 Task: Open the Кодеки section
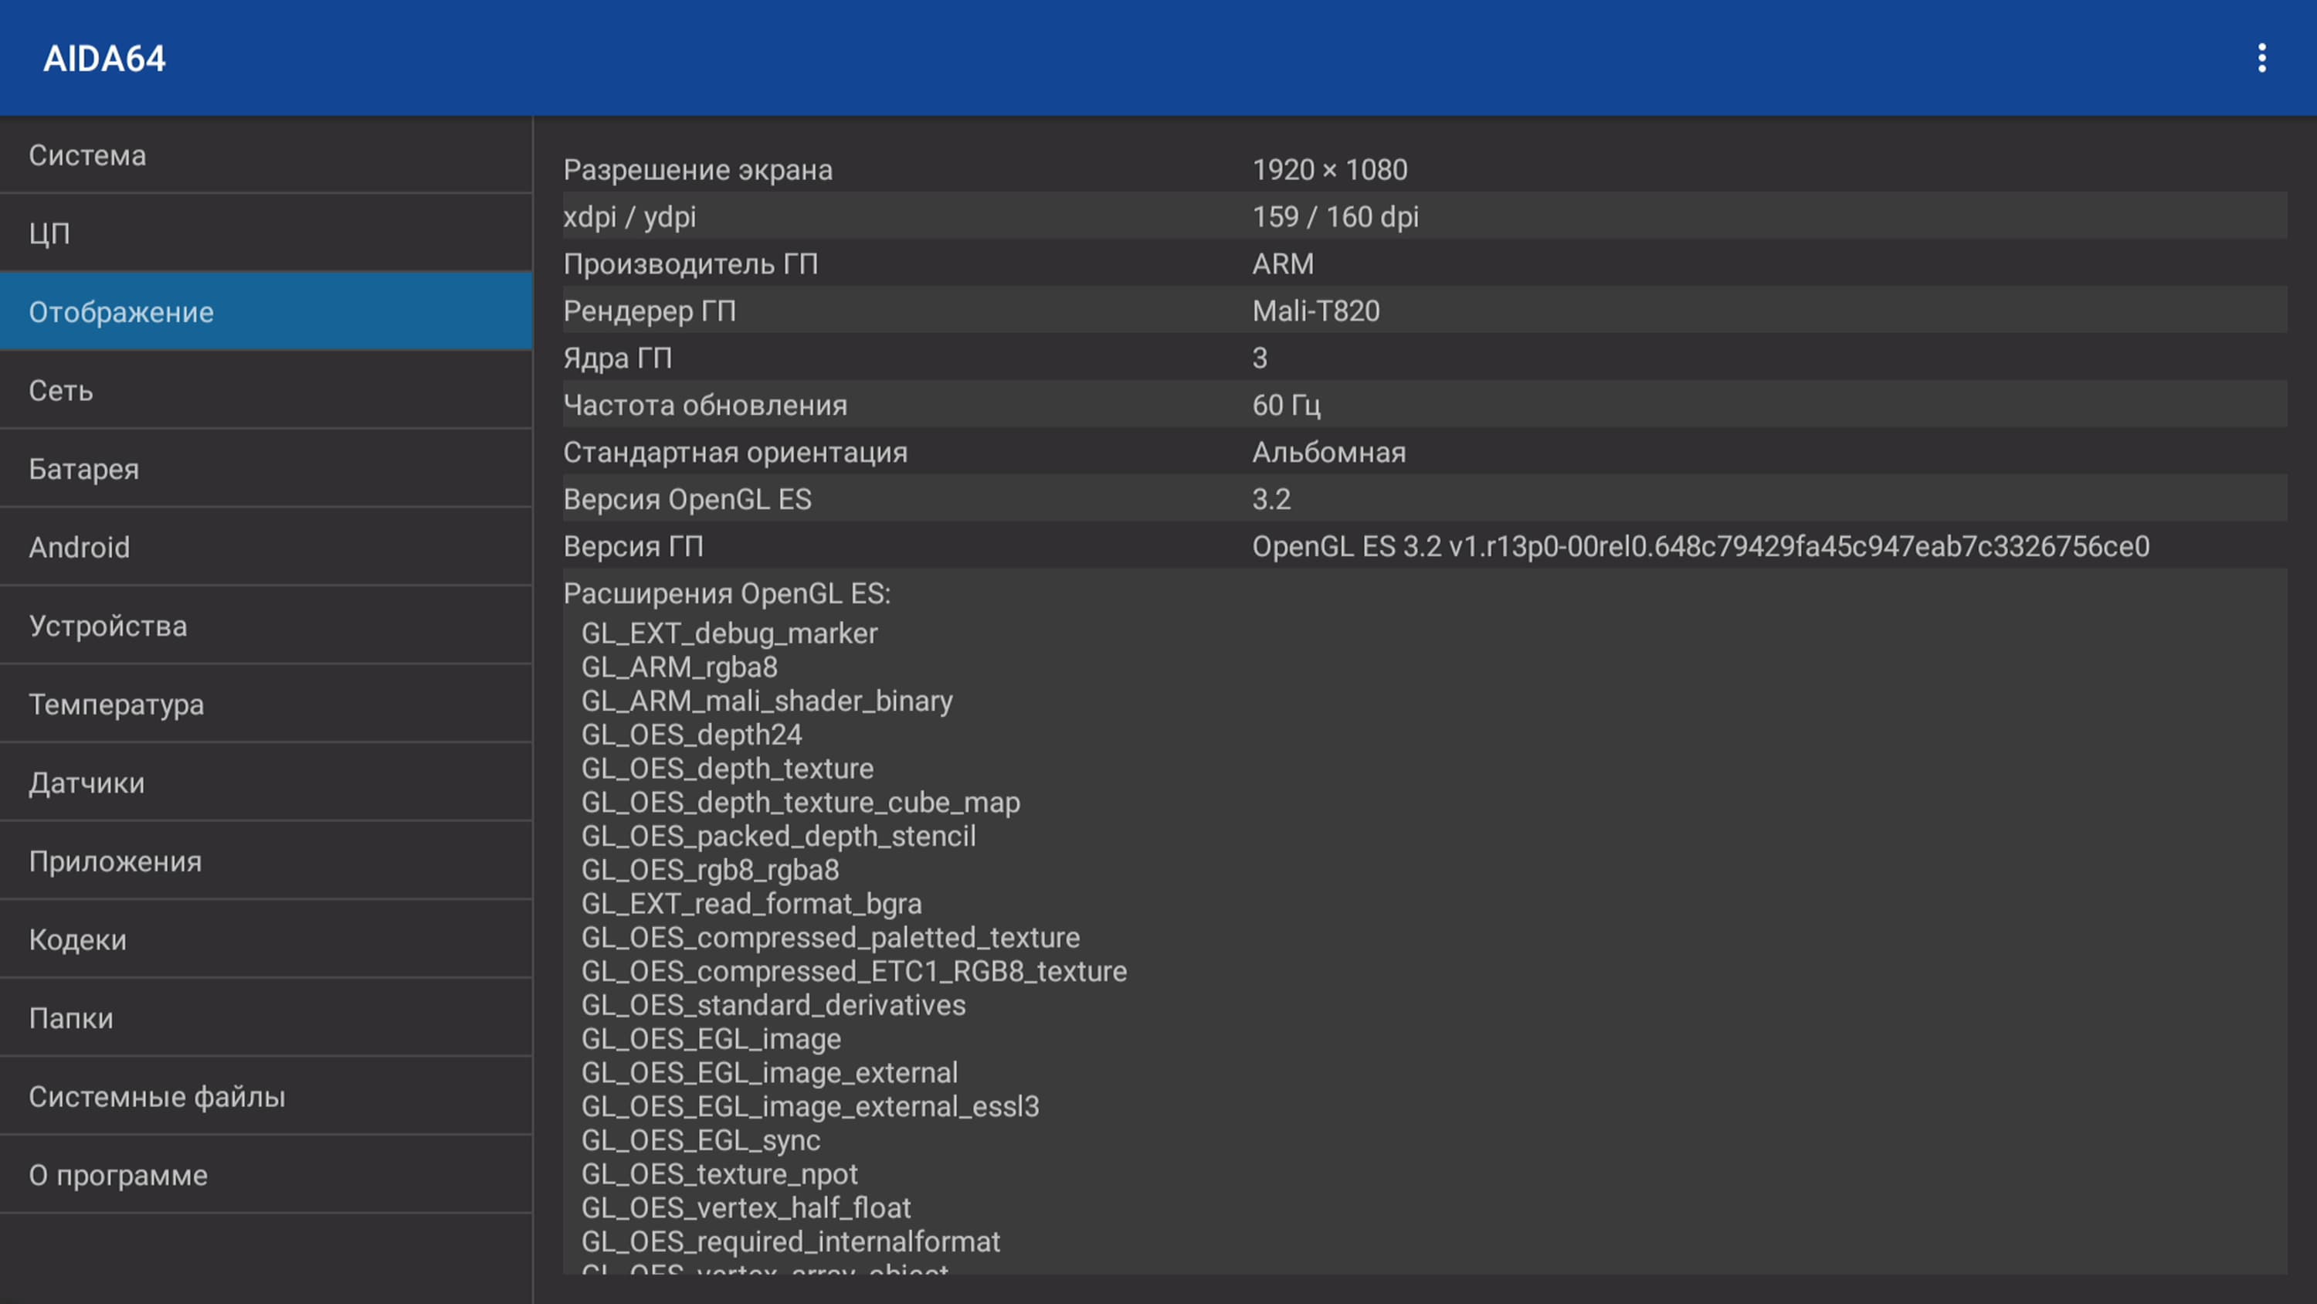pyautogui.click(x=266, y=939)
